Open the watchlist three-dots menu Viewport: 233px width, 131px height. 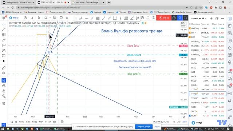(222, 19)
